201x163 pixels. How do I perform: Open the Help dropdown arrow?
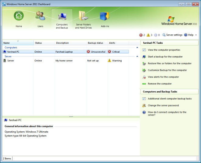(x=196, y=35)
